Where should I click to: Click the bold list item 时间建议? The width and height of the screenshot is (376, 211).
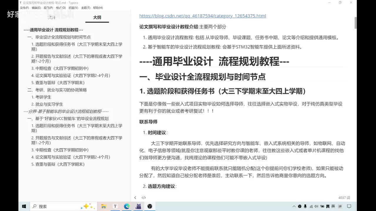coord(157,132)
